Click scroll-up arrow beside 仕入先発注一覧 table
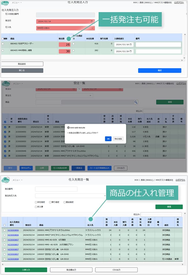Screen dimensions: 188x275 point(185,214)
